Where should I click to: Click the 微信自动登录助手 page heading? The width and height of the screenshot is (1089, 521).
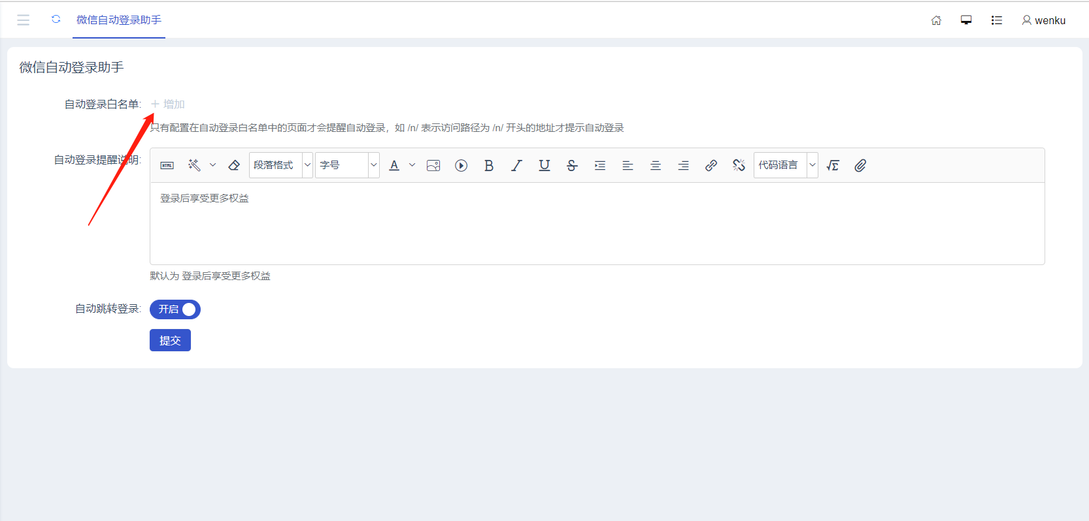(x=72, y=67)
